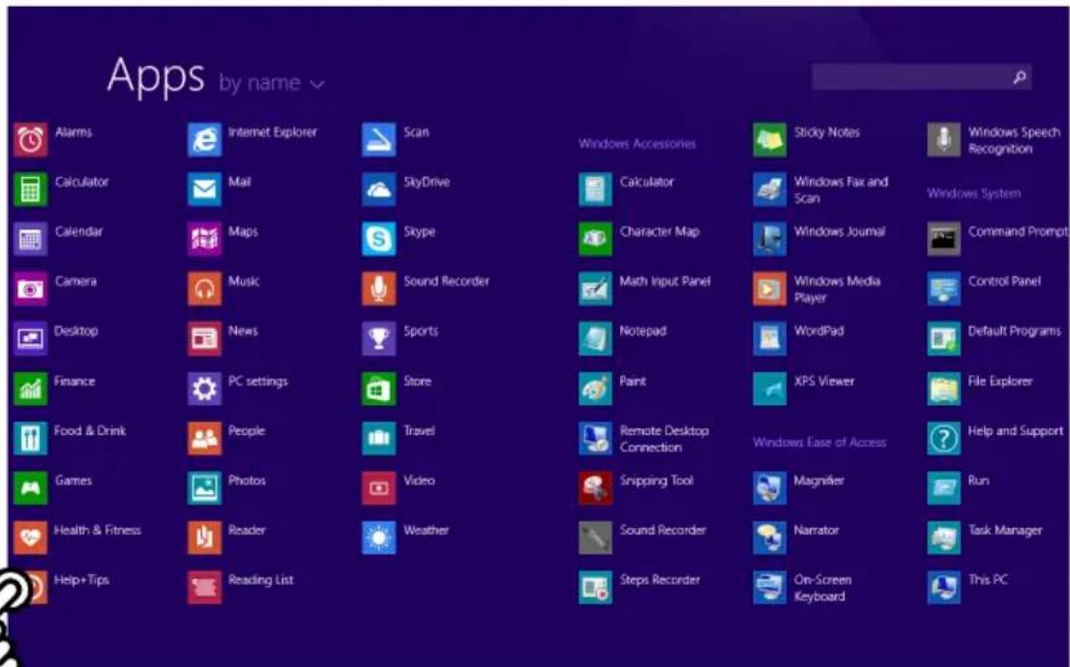Open On-Screen Keyboard icon
1070x667 pixels.
[x=770, y=588]
